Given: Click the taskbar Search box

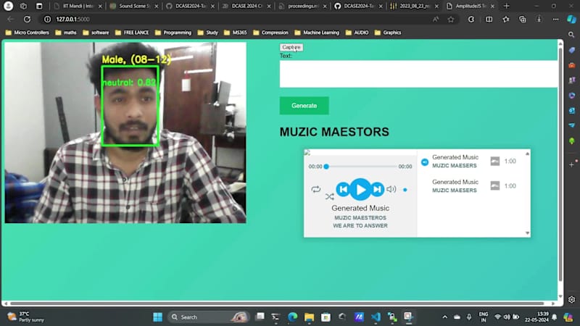Looking at the screenshot, I should (209, 317).
